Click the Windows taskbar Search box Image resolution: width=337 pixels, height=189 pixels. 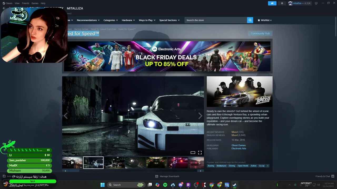[126, 185]
